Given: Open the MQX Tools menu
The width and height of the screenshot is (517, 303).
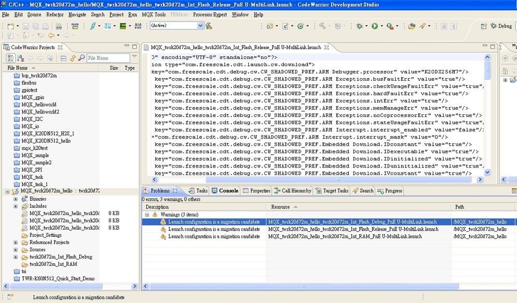Looking at the screenshot, I should 154,15.
